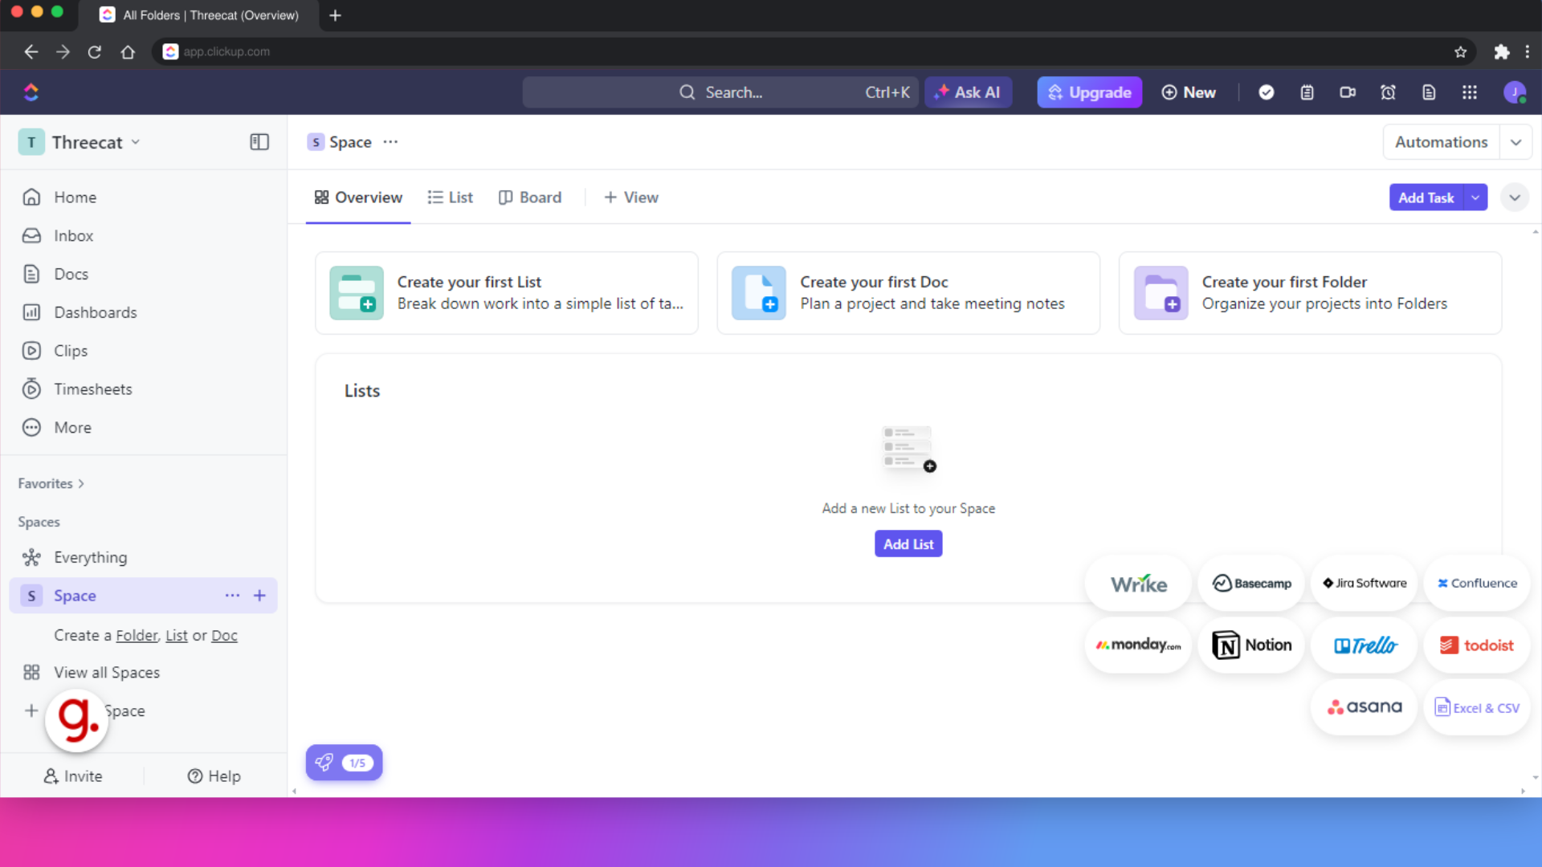Open Timesheets in sidebar

145,389
